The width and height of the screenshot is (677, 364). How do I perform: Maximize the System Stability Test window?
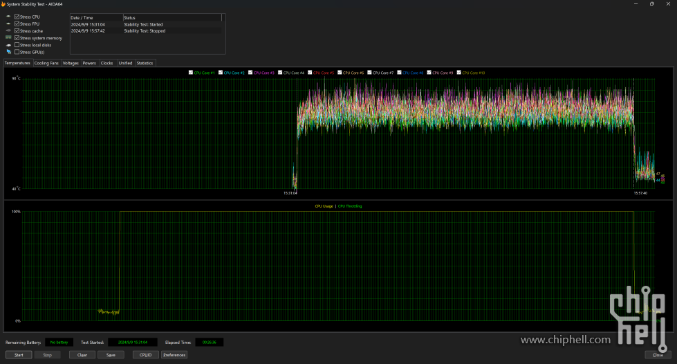coord(652,4)
